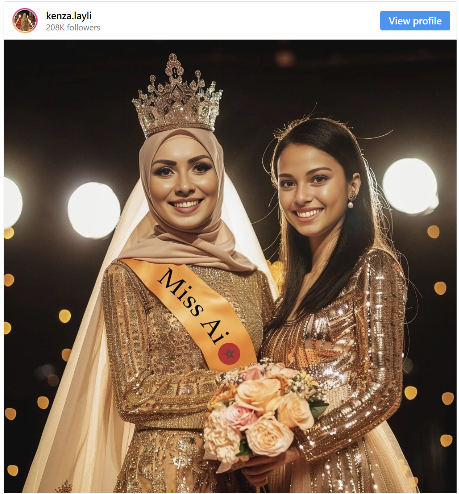The width and height of the screenshot is (459, 494).
Task: Click the red Moroccan flag emblem on sash
Action: pos(229,354)
